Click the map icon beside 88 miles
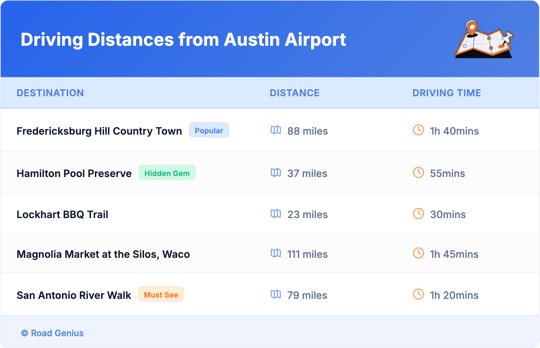 276,130
